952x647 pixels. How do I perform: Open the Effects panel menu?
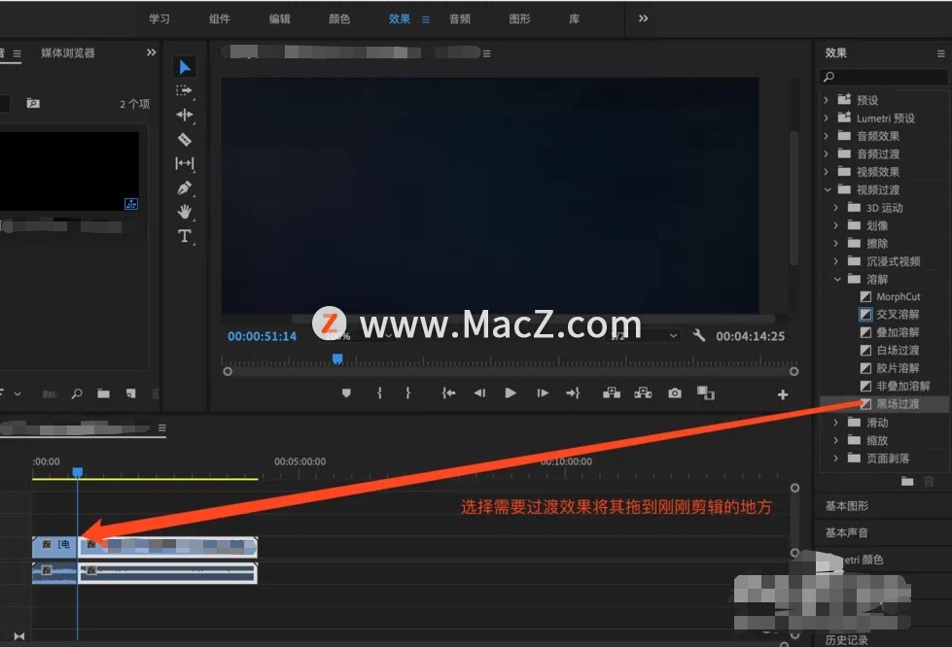coord(941,53)
